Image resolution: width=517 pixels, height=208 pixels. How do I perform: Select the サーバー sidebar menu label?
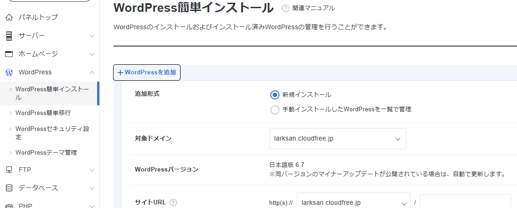tap(31, 36)
